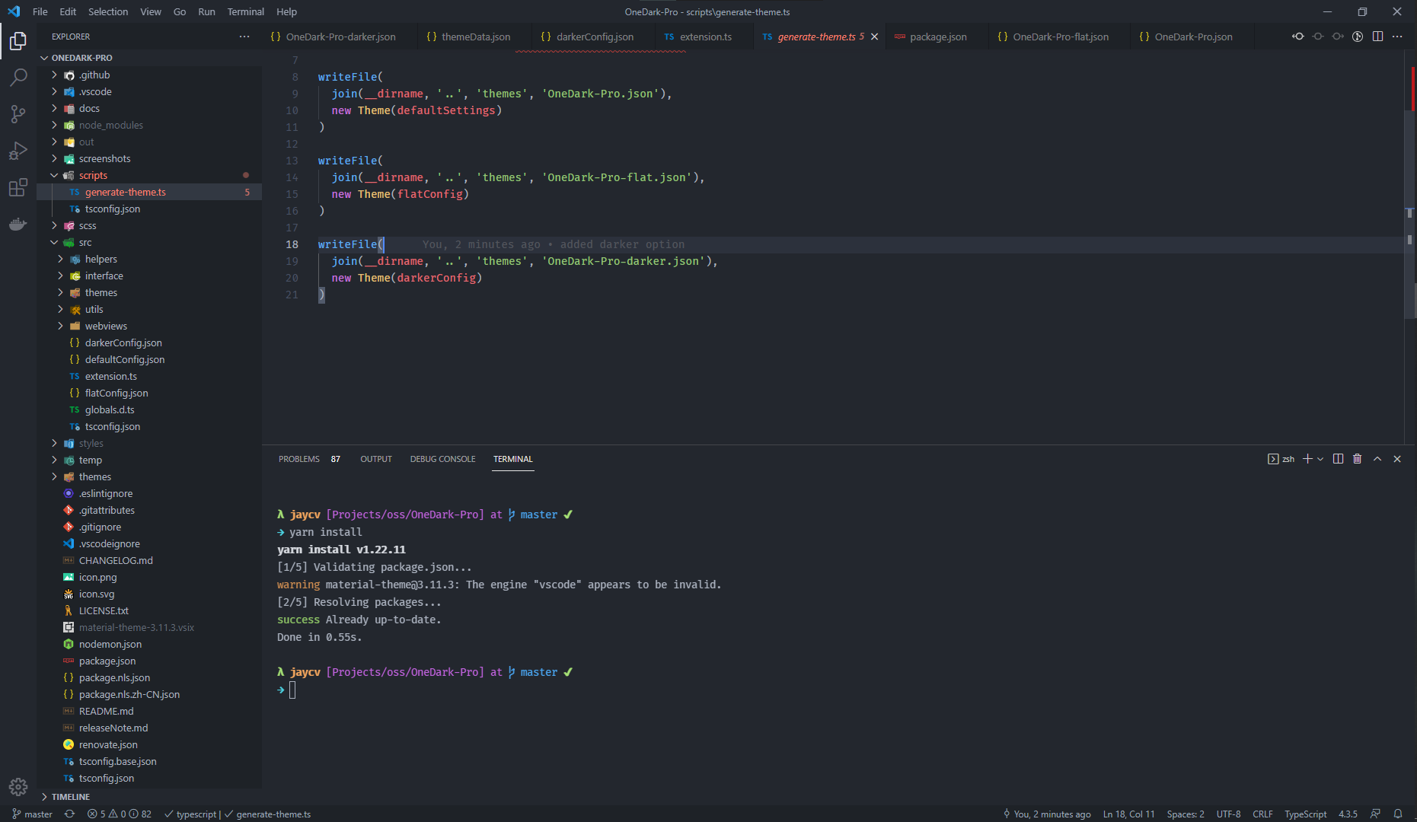The image size is (1417, 822).
Task: Open darkerConfig.json in file explorer
Action: pyautogui.click(x=123, y=342)
